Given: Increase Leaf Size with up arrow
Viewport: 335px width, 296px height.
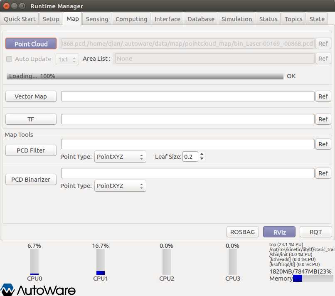Looking at the screenshot, I should coord(202,155).
